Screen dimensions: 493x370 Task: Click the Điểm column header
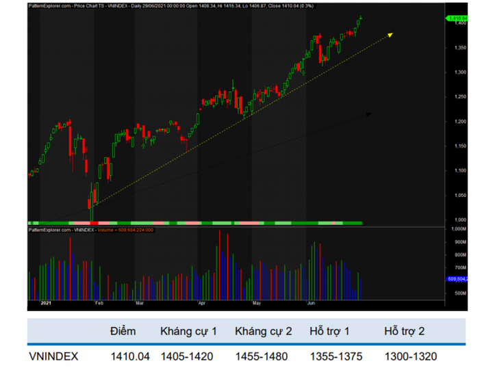[123, 331]
